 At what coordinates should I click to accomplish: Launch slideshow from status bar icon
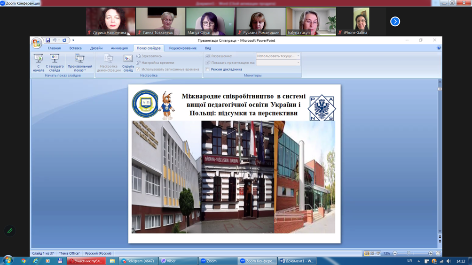378,253
